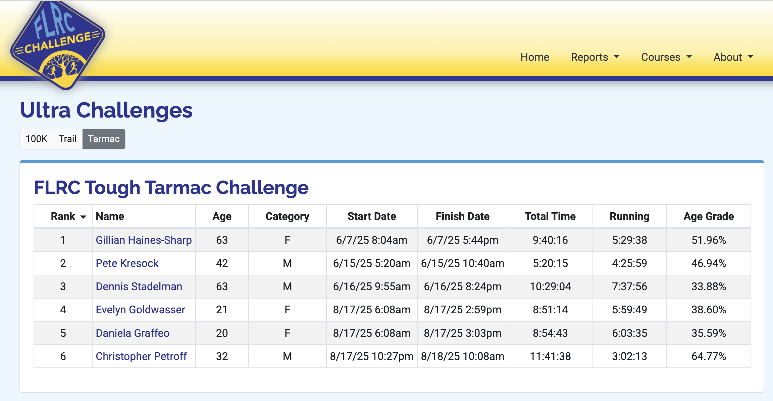
Task: Click the Dennis Stadelman name link
Action: coord(139,286)
